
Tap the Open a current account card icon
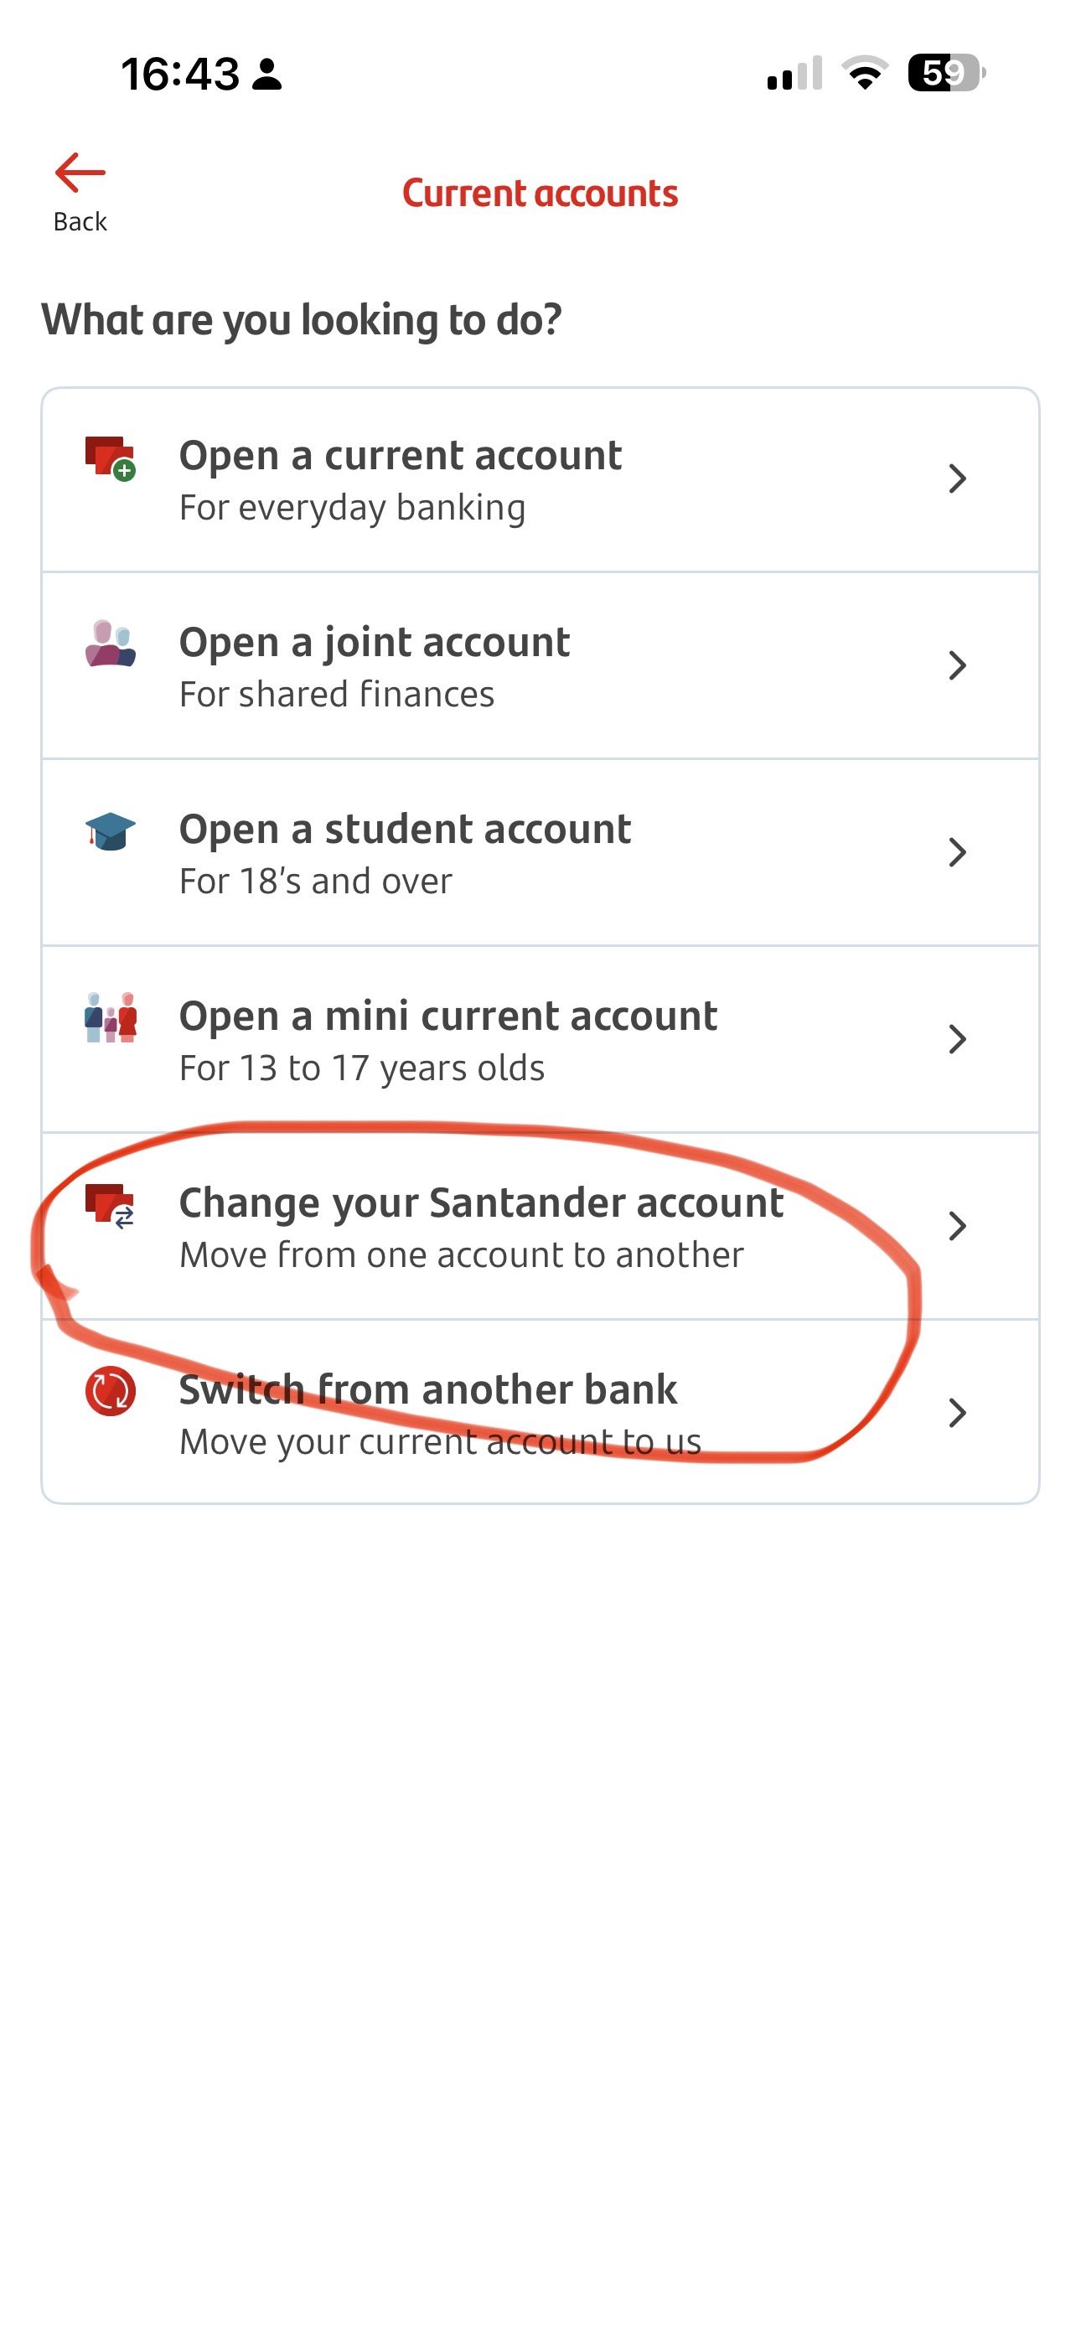point(110,458)
